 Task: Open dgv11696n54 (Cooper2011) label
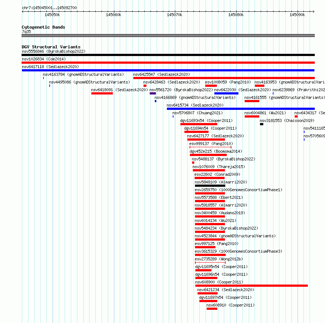pyautogui.click(x=221, y=274)
